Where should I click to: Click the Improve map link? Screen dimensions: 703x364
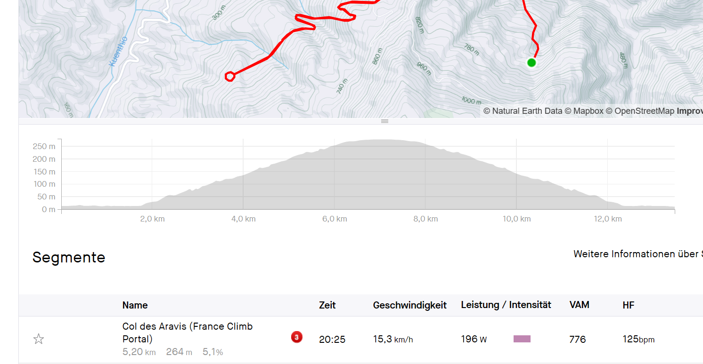tap(689, 111)
